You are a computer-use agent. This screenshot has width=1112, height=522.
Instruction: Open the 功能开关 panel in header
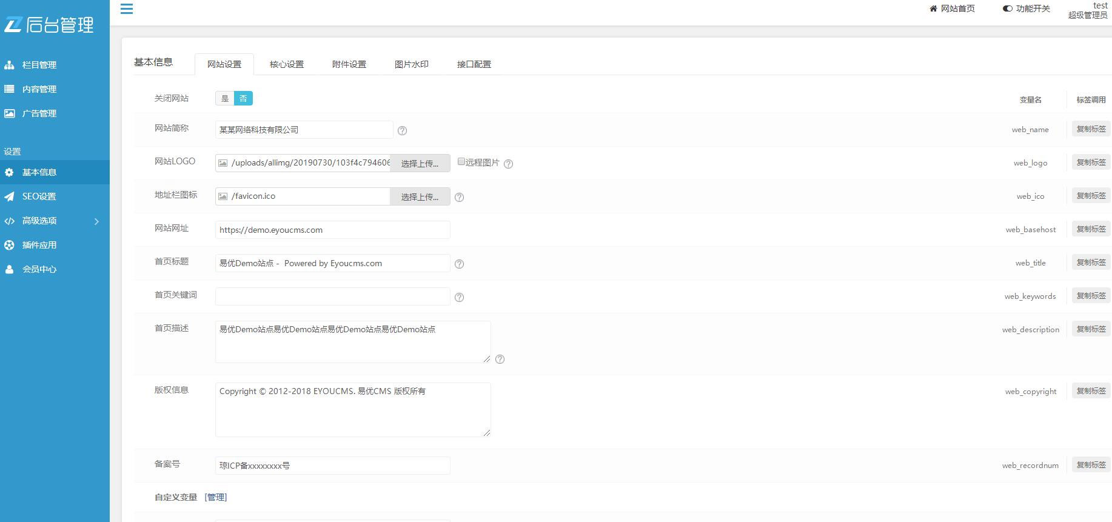click(x=1027, y=8)
